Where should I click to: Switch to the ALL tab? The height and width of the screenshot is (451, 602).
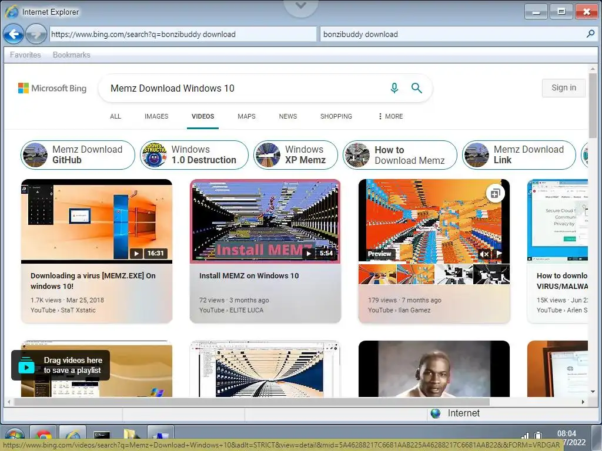[115, 116]
